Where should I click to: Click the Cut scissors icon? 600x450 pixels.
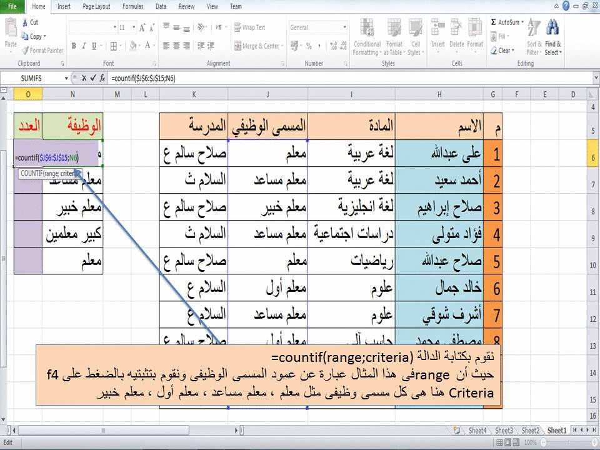24,22
